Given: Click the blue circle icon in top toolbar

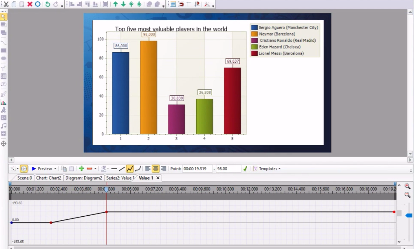Looking at the screenshot, I should coord(38,4).
